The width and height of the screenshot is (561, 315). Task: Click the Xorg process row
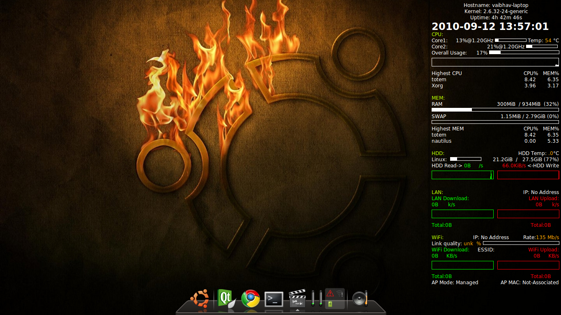point(495,86)
